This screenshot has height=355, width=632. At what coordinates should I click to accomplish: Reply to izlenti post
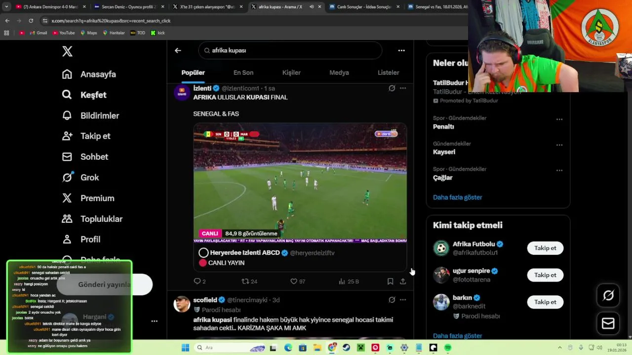click(199, 281)
